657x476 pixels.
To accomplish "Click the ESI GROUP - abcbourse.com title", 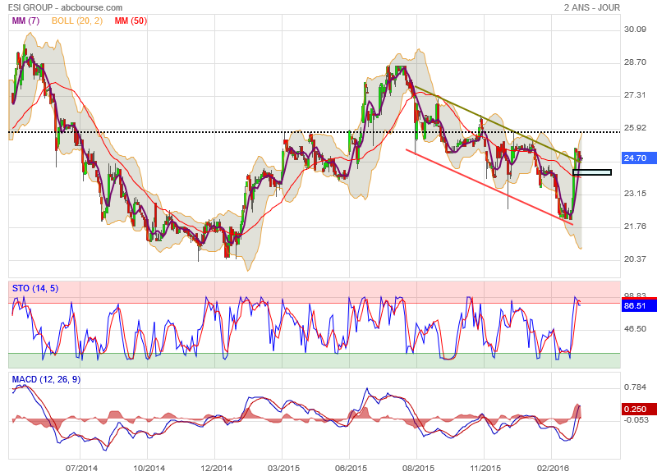I will point(66,7).
